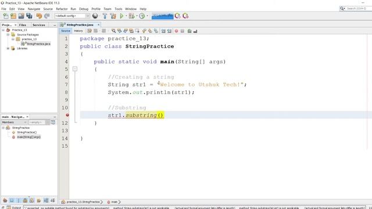Viewport: 372px width, 209px height.
Task: Toggle Fully Qualified Names in Navigator
Action: 39,200
